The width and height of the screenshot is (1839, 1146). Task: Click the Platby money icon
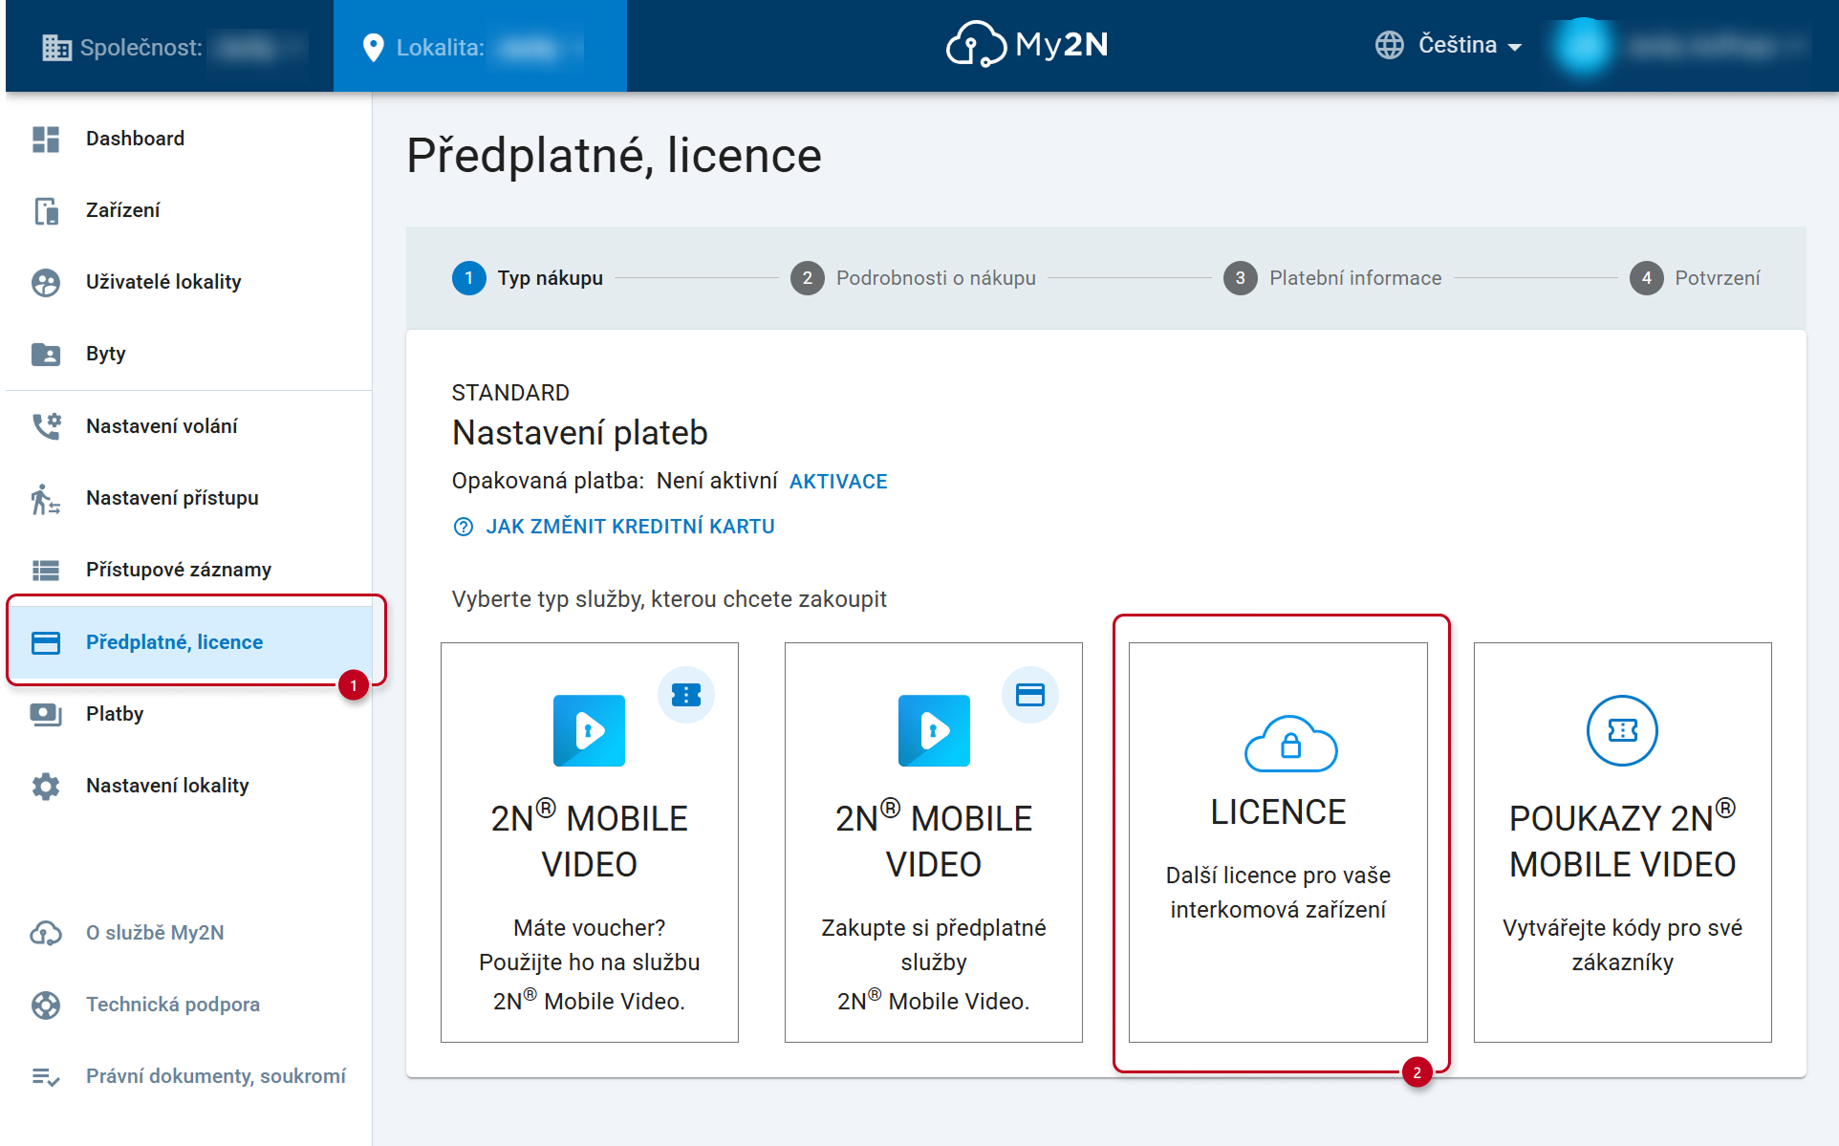(x=46, y=714)
